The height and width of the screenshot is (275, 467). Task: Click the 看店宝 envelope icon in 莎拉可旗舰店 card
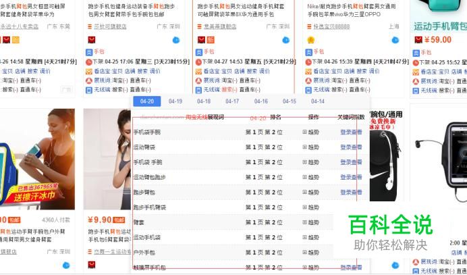coord(89,72)
